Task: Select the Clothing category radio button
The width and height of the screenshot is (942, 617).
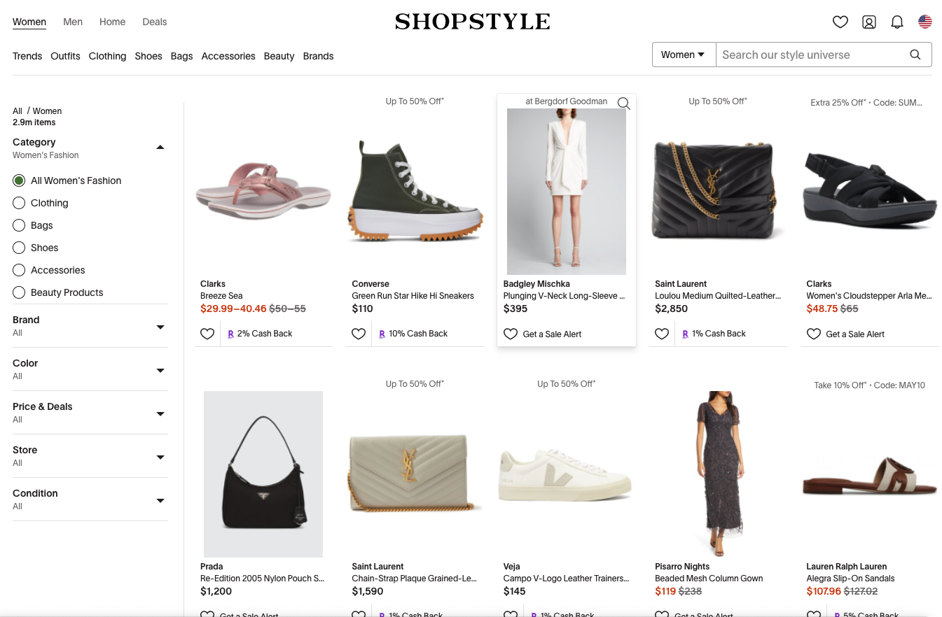Action: (x=19, y=203)
